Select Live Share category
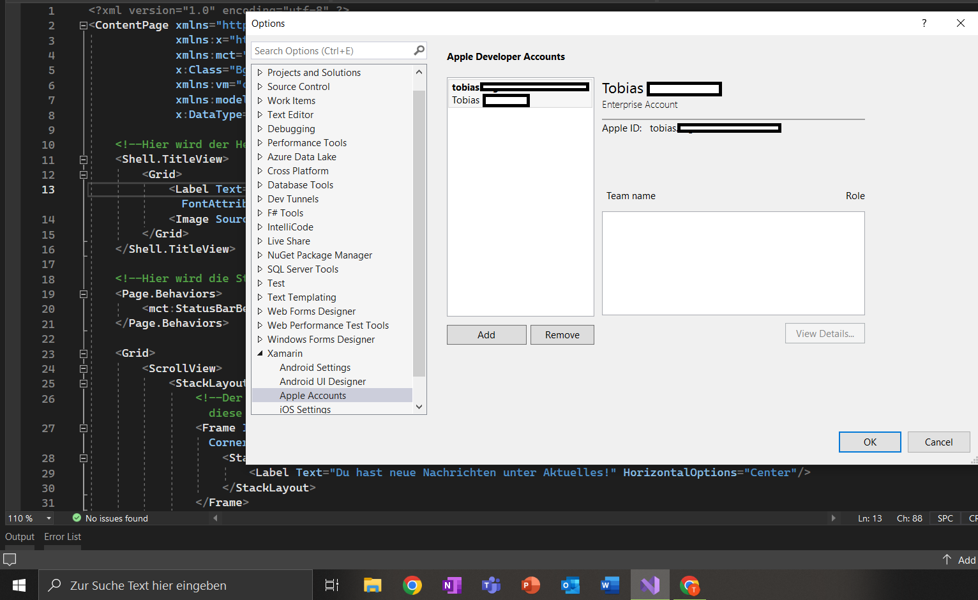Screen dimensions: 978x600 [289, 241]
